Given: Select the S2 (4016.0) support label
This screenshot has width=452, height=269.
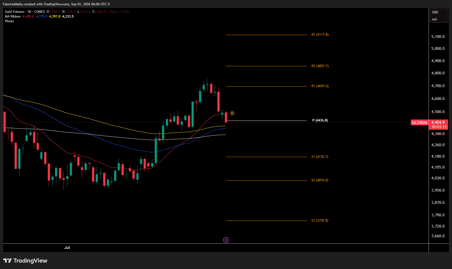Looking at the screenshot, I should pos(320,180).
